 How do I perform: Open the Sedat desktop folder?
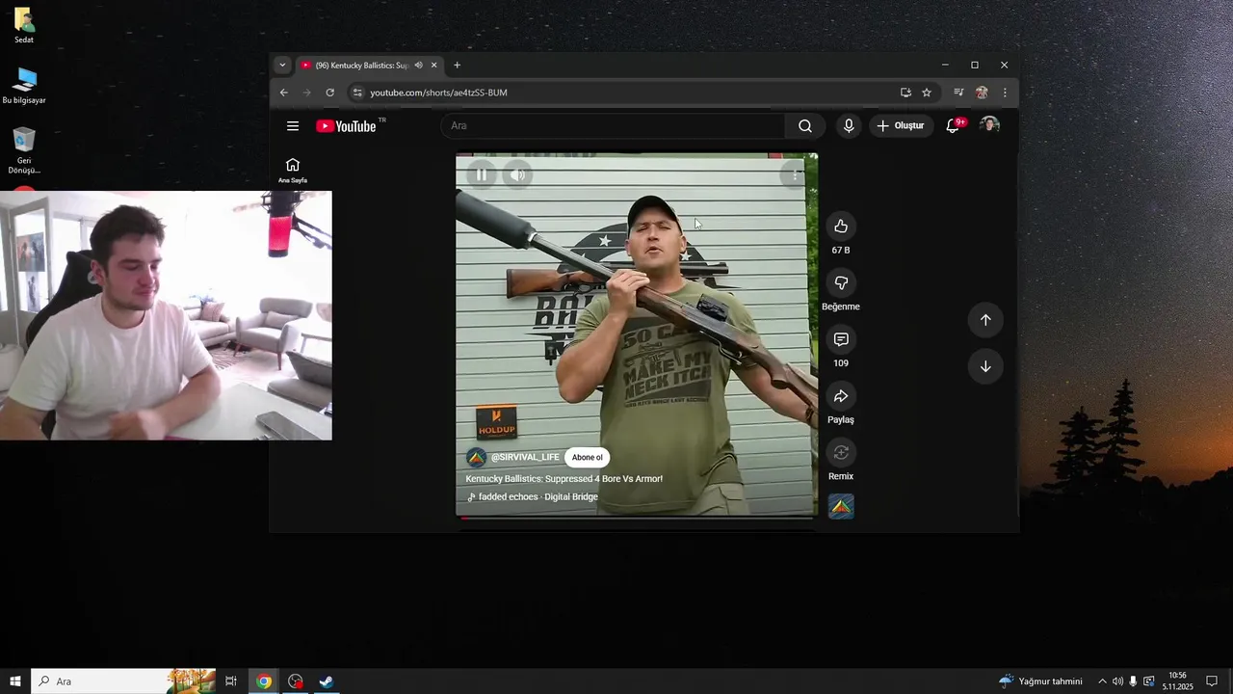[24, 26]
